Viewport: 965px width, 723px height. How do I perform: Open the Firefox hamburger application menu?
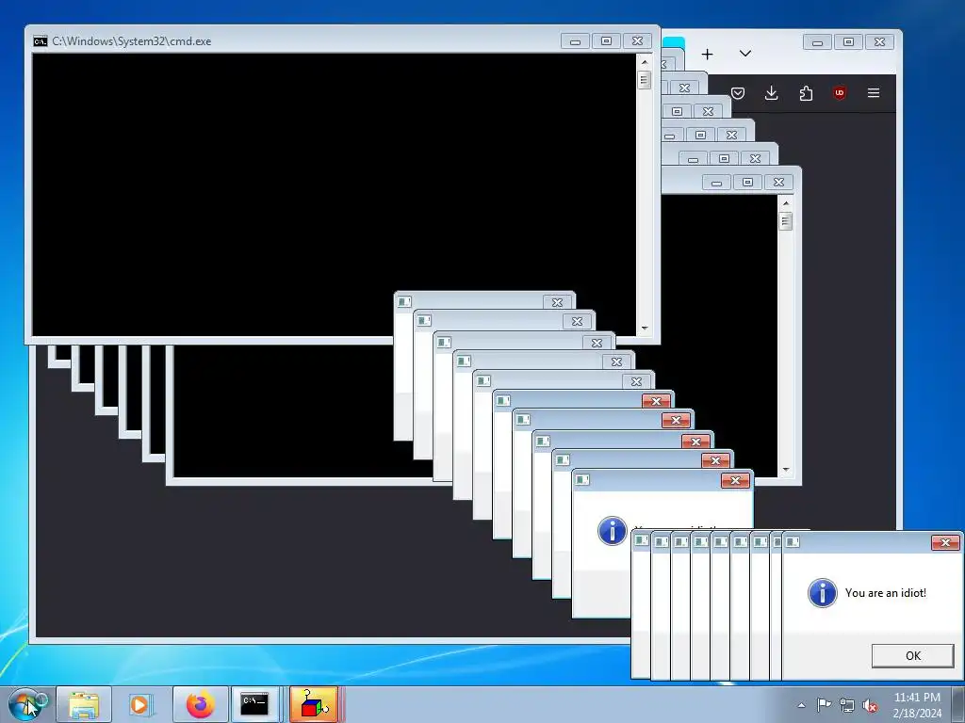tap(874, 93)
